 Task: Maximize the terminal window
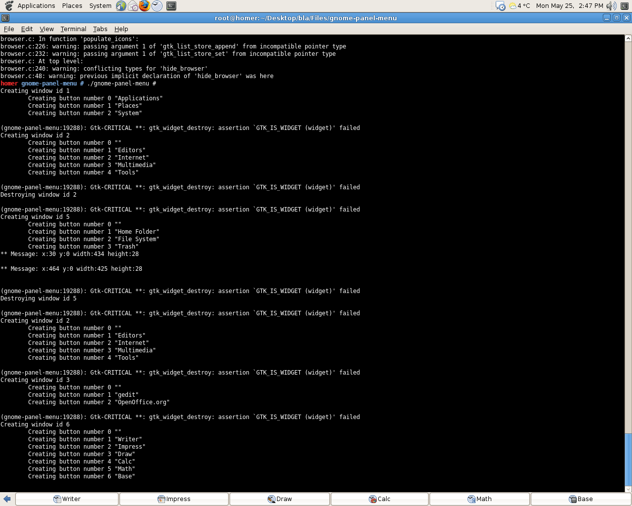tap(617, 18)
